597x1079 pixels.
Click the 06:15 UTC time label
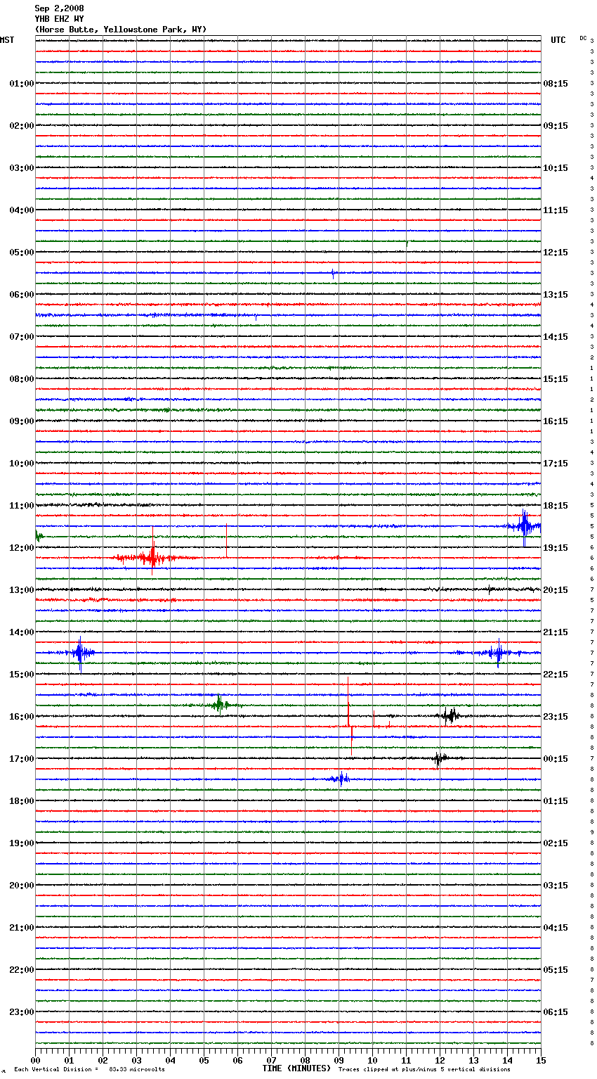pos(556,1012)
